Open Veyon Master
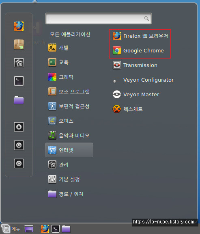Viewport: 200px width, 234px height. point(136,95)
